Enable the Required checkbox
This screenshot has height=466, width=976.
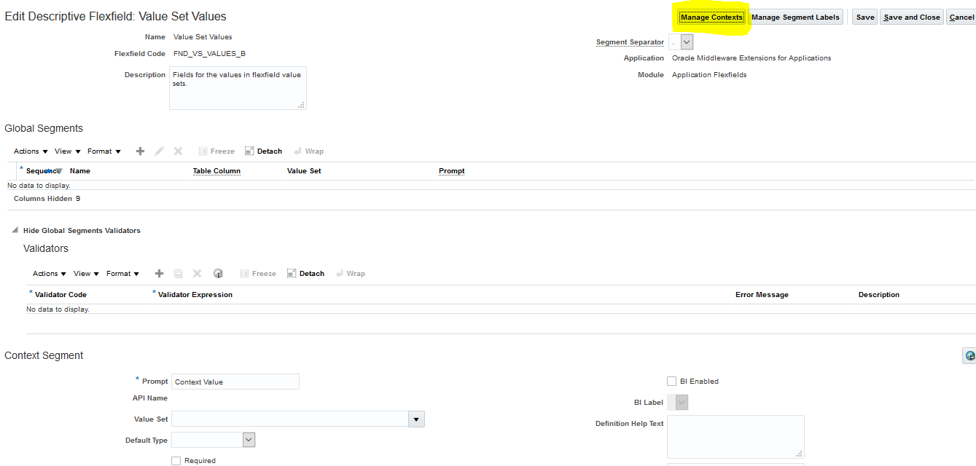click(x=176, y=460)
